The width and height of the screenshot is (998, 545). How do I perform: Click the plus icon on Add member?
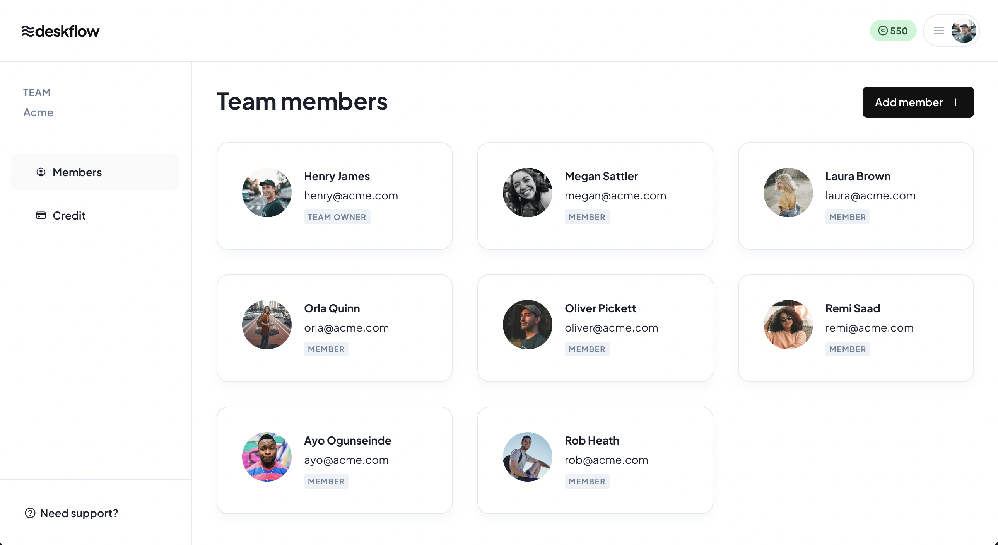pos(955,102)
